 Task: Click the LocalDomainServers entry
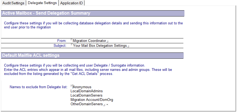pos(86,95)
